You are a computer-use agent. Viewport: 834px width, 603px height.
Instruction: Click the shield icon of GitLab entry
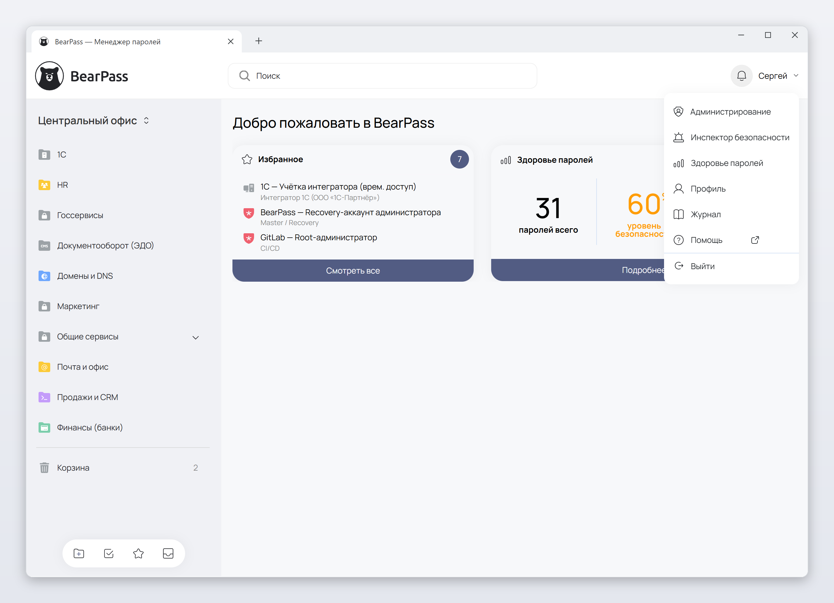(x=249, y=238)
